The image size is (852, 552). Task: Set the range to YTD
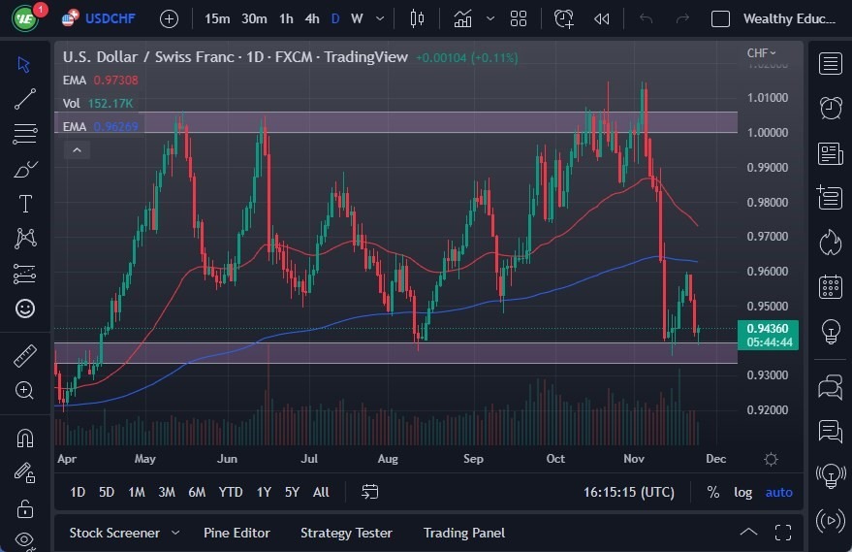(231, 492)
